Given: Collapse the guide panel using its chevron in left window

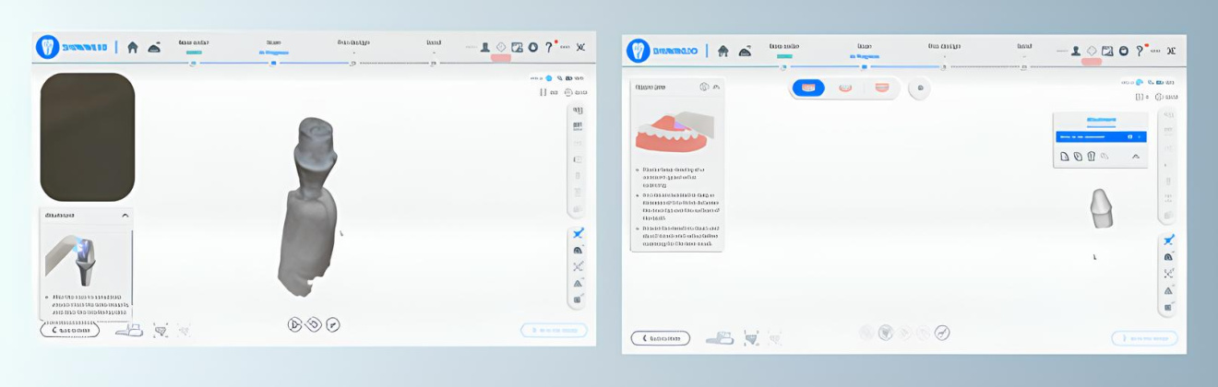Looking at the screenshot, I should click(x=125, y=216).
